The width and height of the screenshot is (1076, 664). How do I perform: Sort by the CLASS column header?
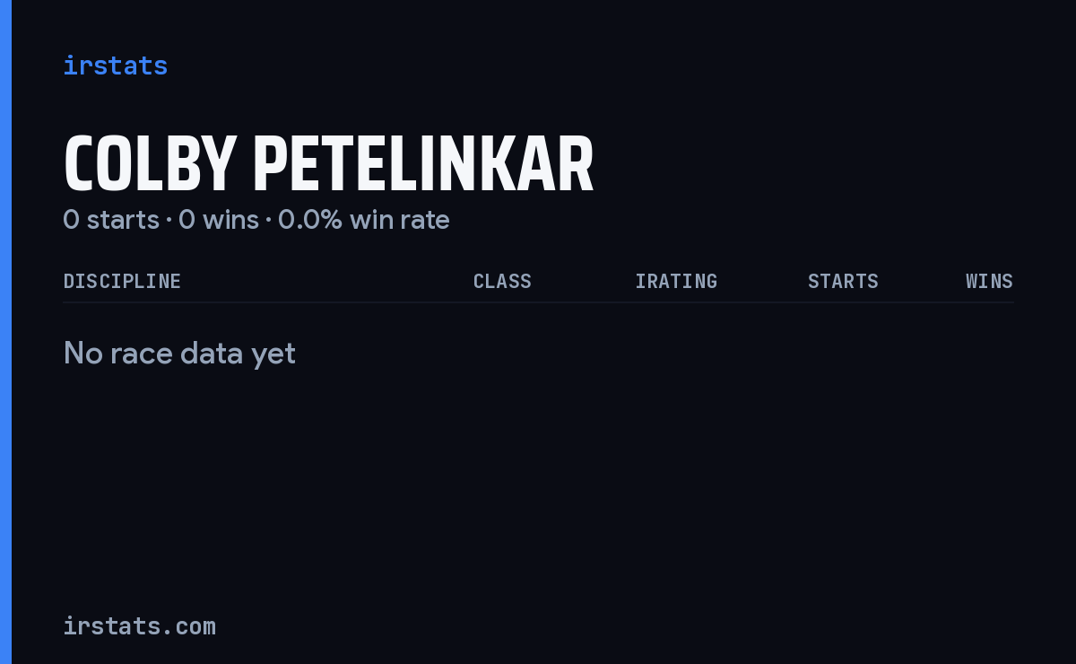coord(502,282)
